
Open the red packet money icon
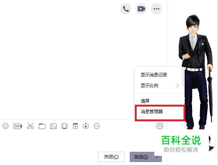click(75, 126)
